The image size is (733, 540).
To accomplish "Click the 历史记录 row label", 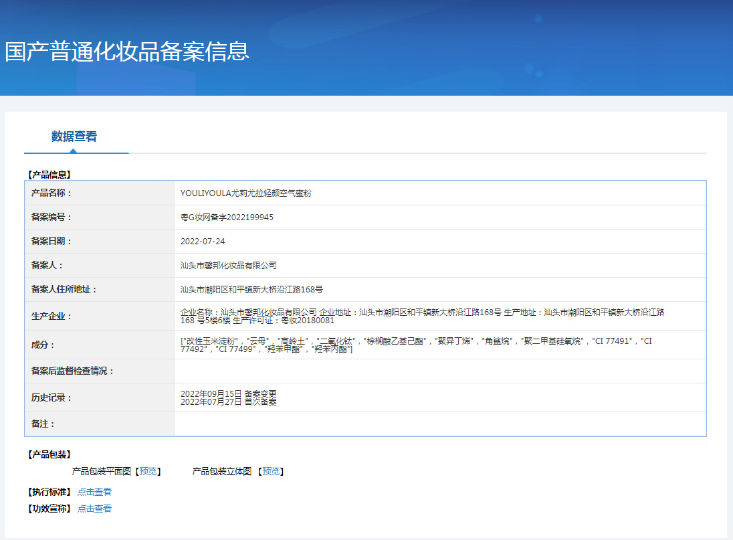I will coord(51,398).
